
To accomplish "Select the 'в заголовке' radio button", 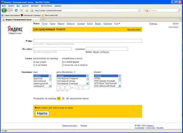I will tap(34, 65).
